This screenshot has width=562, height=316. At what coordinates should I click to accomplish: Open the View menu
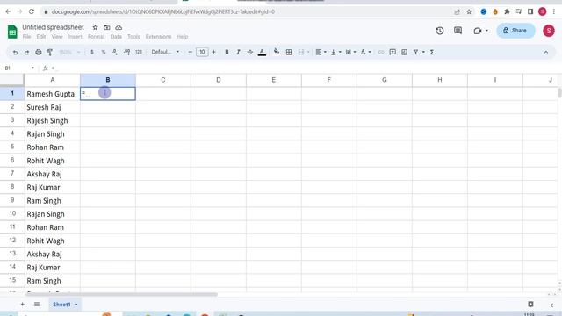coord(57,37)
